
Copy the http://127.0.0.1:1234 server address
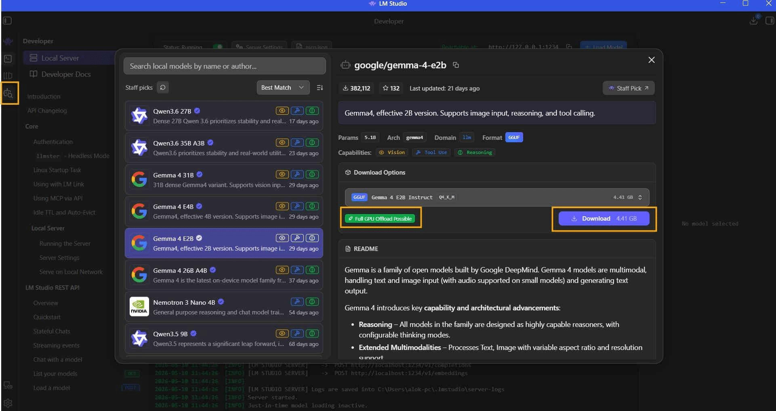569,47
